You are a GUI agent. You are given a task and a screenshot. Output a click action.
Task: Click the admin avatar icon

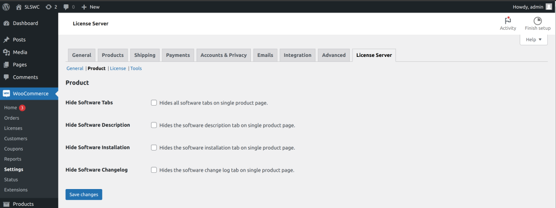(548, 6)
